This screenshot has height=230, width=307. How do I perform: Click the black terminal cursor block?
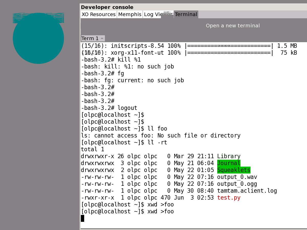click(x=82, y=218)
